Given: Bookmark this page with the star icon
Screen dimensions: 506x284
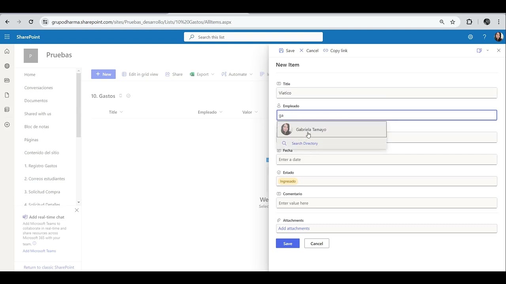Looking at the screenshot, I should point(453,22).
